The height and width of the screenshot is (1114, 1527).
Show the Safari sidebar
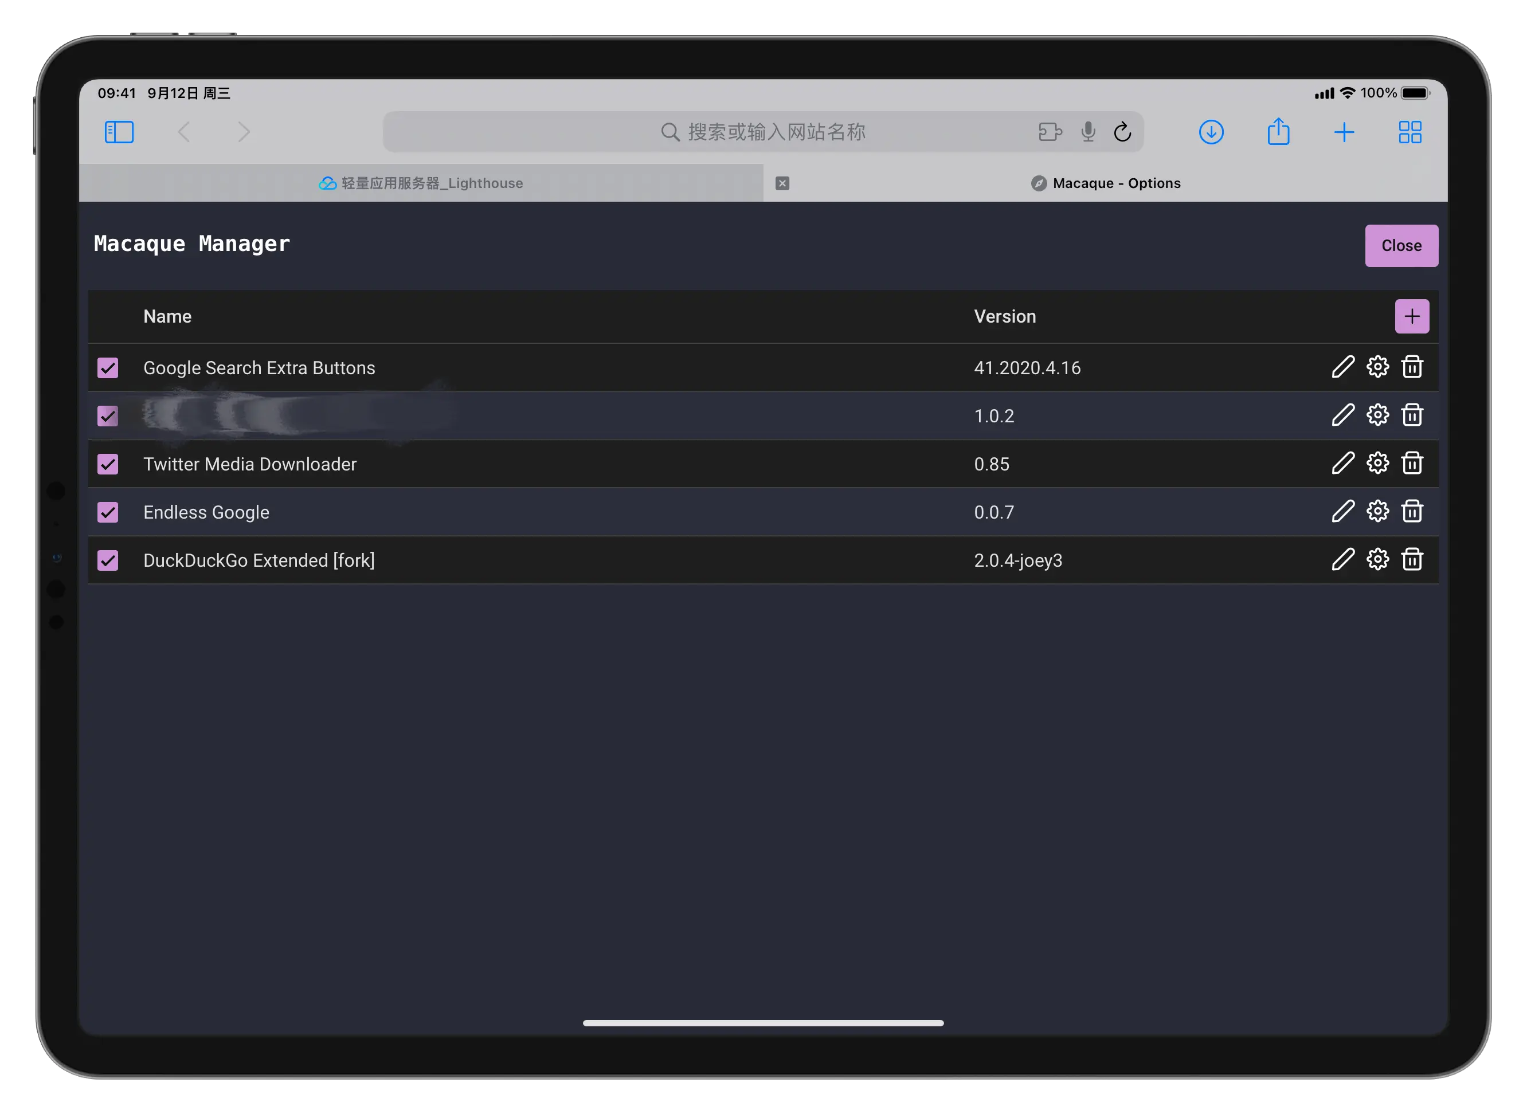coord(119,132)
